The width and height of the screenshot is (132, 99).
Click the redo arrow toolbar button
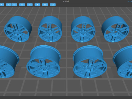pyautogui.click(x=15, y=5)
